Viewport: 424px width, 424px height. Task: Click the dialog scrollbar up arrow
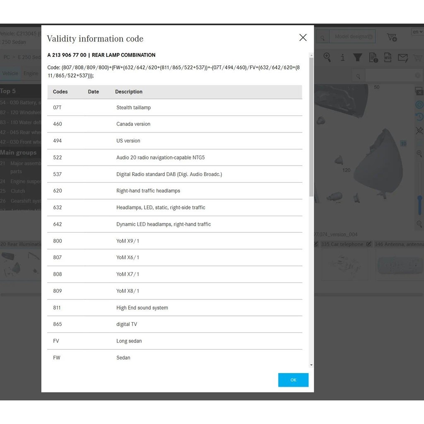pyautogui.click(x=311, y=55)
